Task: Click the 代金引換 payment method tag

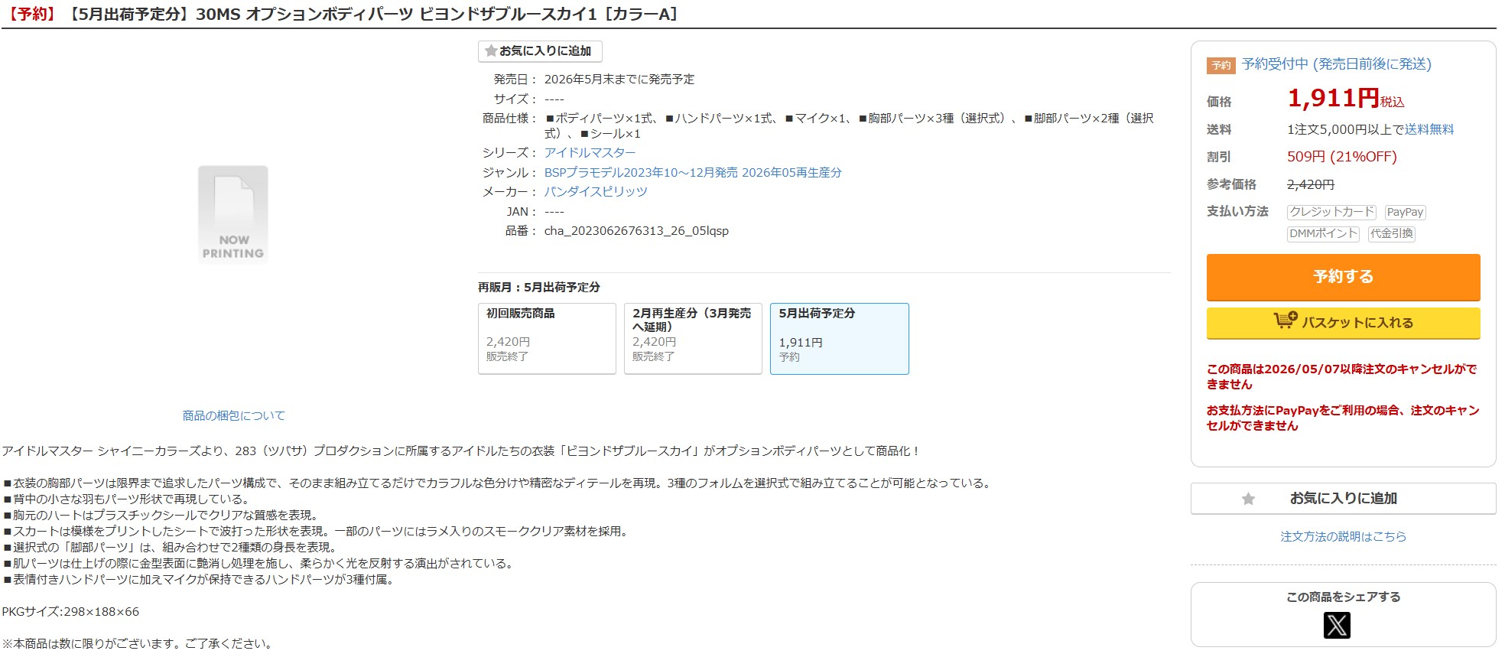Action: tap(1392, 233)
